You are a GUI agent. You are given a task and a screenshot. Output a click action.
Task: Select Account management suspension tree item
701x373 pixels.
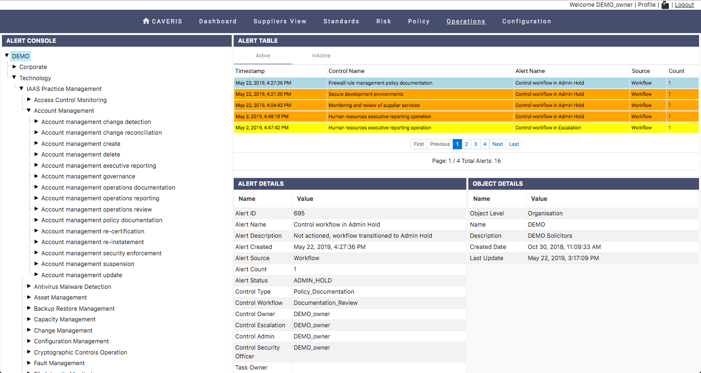pos(88,264)
